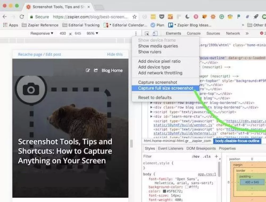Image resolution: width=266 pixels, height=202 pixels.
Task: Open the Responsive device dropdown
Action: (x=42, y=33)
